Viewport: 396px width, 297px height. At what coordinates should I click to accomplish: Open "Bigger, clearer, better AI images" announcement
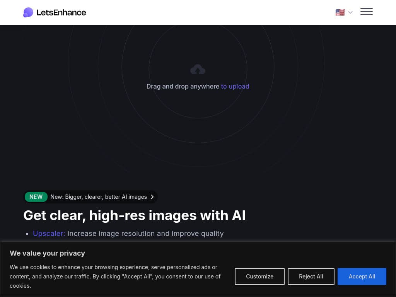[x=99, y=197]
